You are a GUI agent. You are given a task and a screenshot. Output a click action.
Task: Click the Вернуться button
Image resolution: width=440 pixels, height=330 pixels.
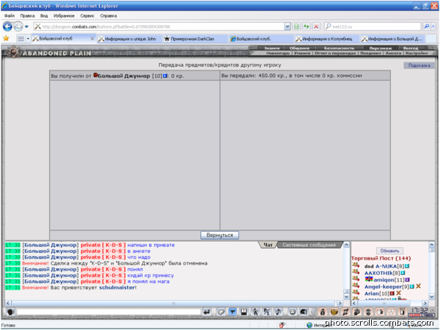(x=220, y=235)
